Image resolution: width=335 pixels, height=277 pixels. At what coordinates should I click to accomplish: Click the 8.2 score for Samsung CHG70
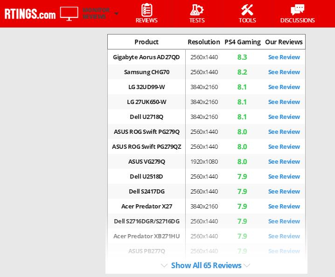tap(242, 72)
